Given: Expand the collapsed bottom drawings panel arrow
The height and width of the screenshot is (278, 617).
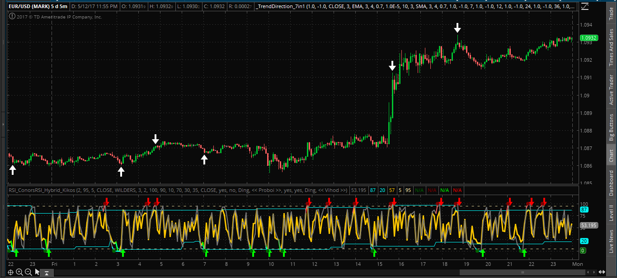Looking at the screenshot, I should tap(47, 273).
